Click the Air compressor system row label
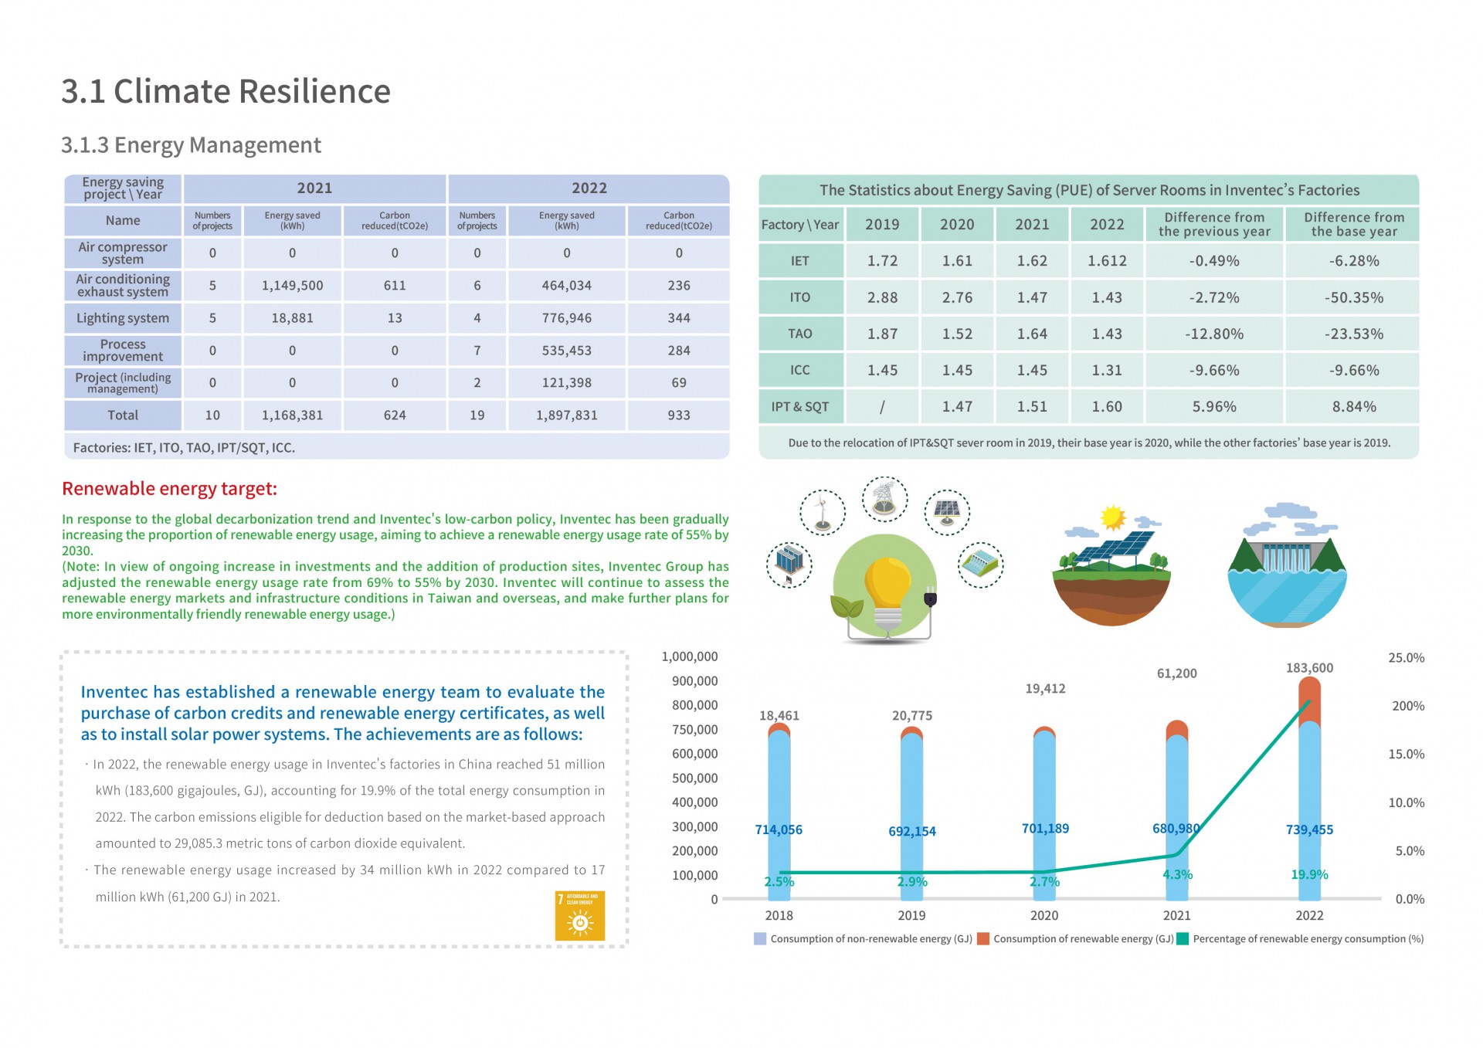This screenshot has width=1483, height=1048. tap(123, 253)
